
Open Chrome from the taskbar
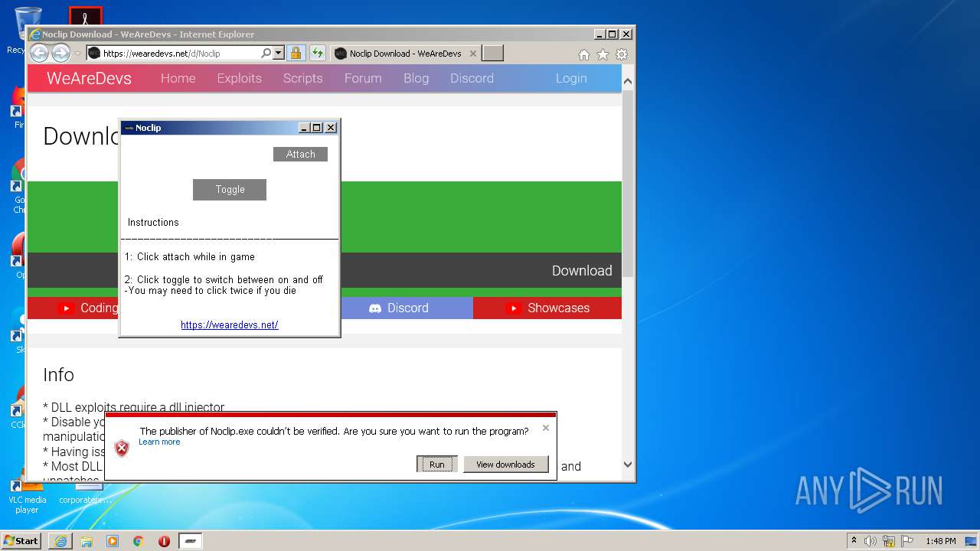point(139,541)
